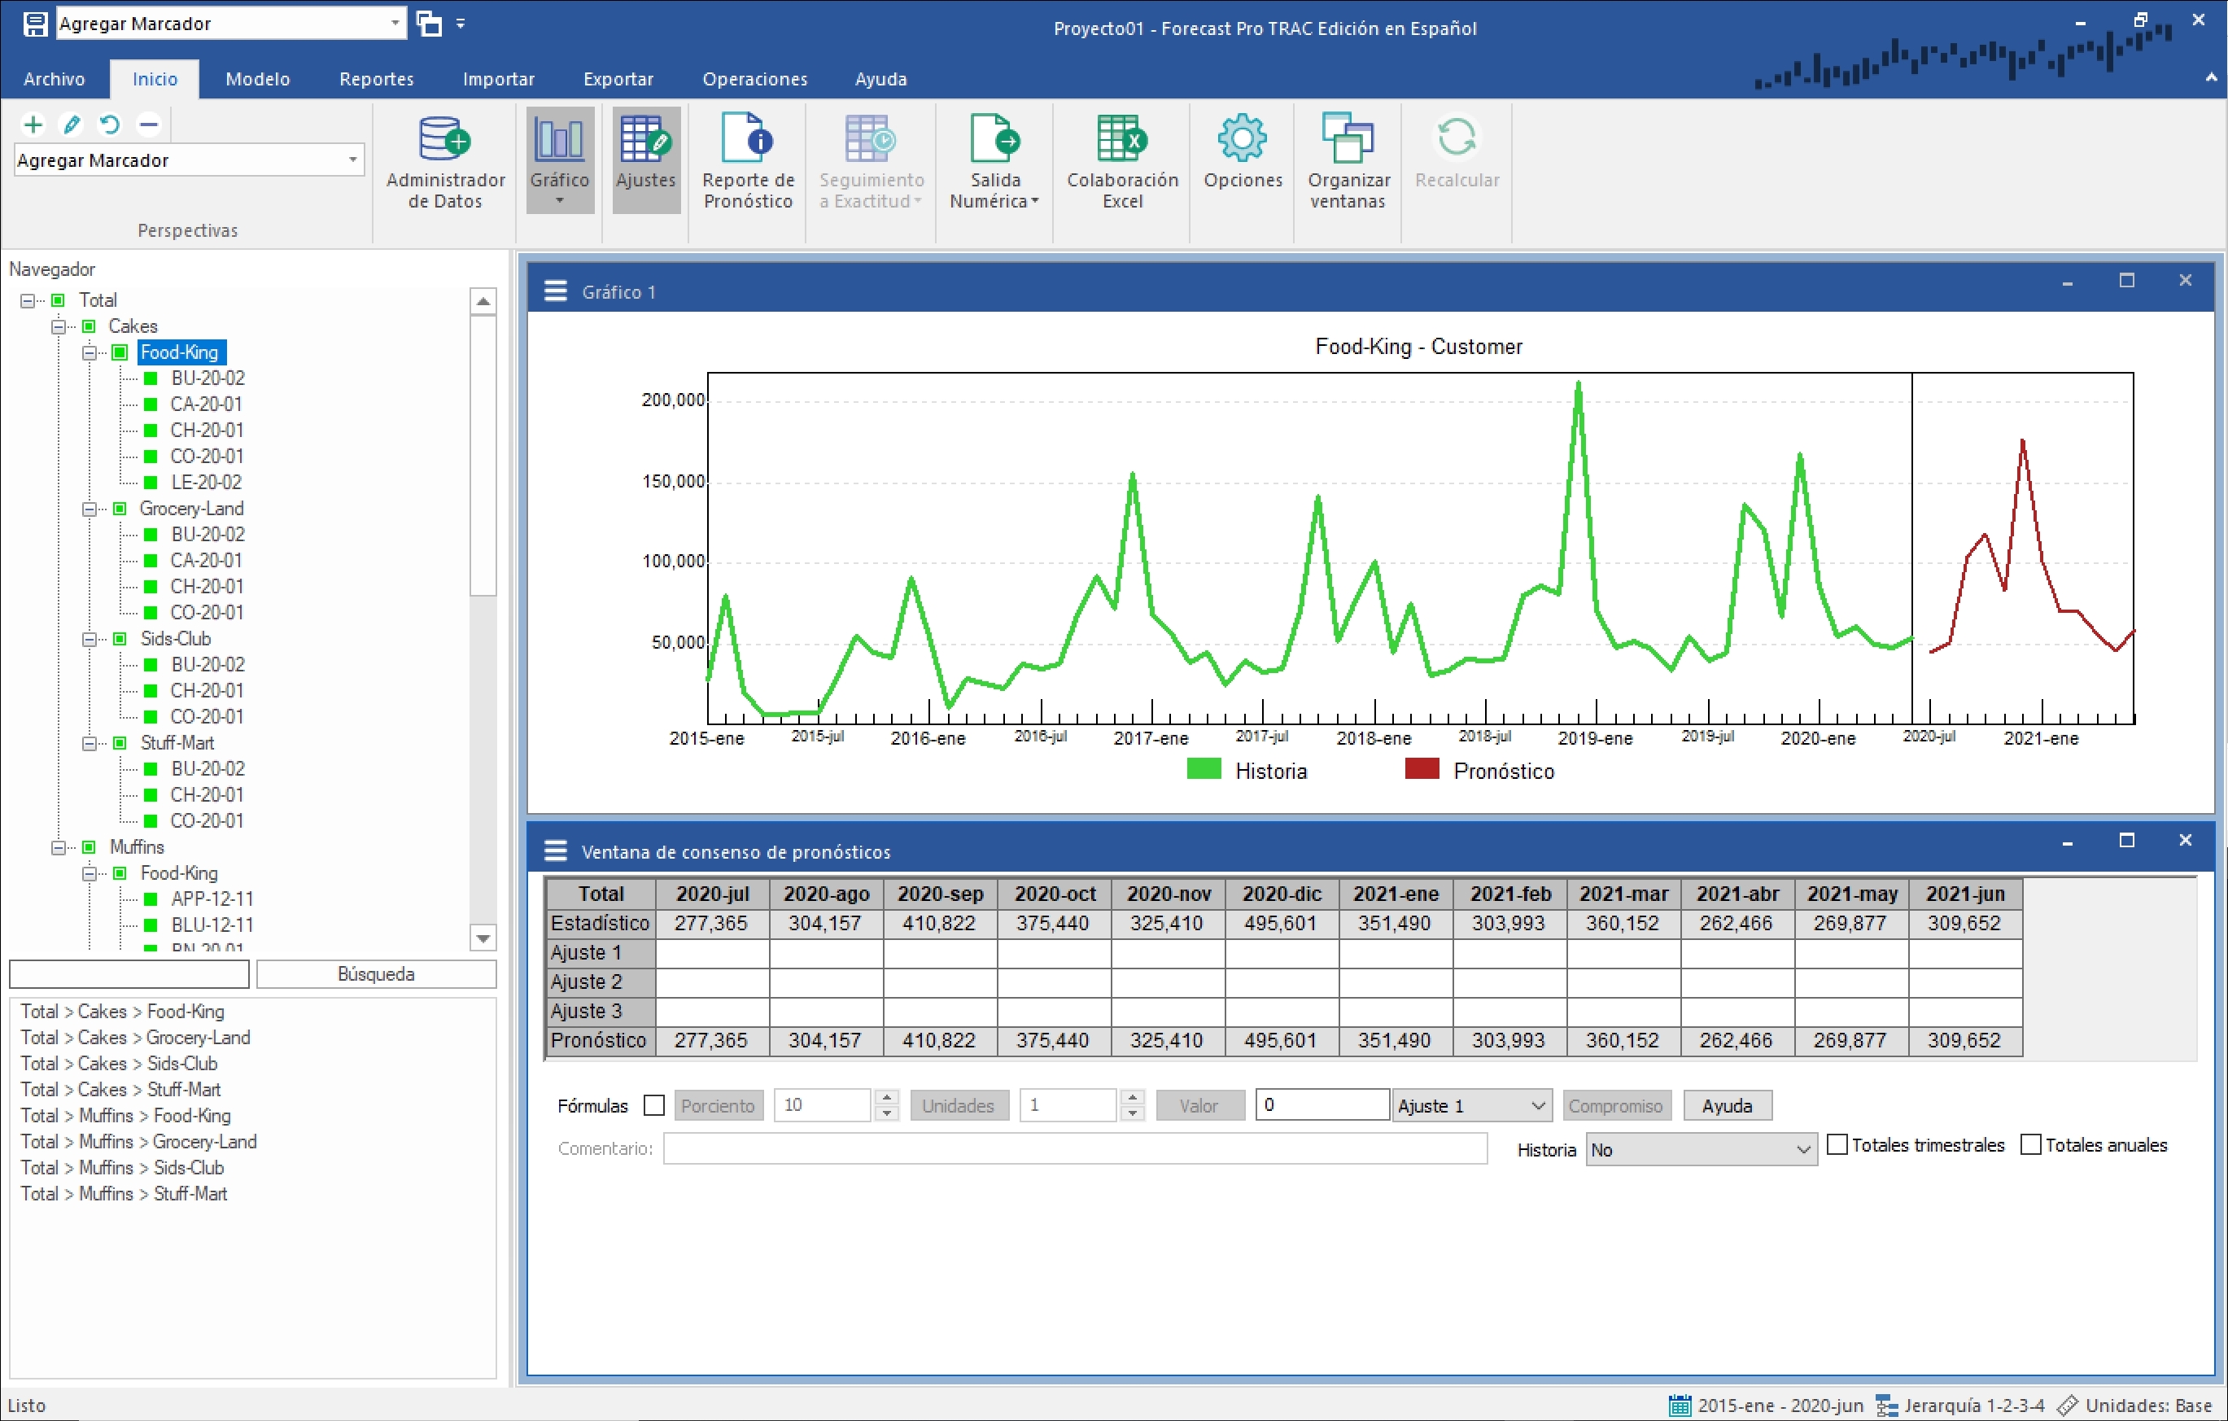Open the Ajuste 1 dropdown
Viewport: 2228px width, 1421px height.
[1471, 1105]
